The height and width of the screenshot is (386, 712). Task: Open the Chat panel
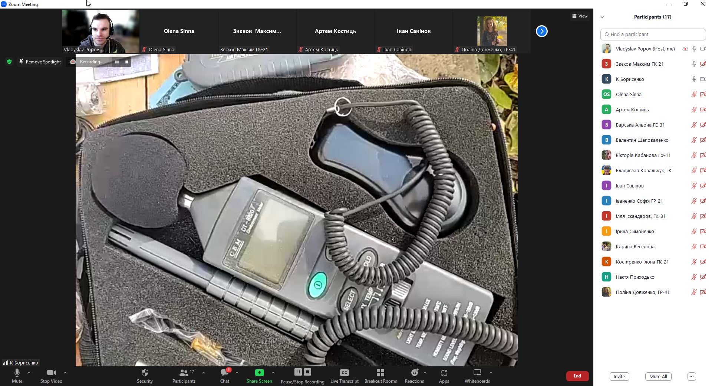point(225,375)
